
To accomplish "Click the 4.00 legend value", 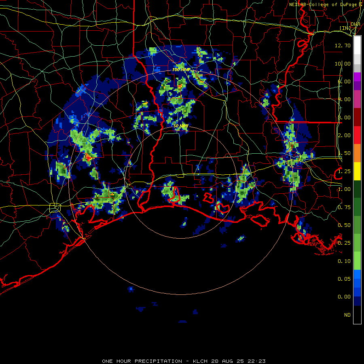I will (x=344, y=99).
